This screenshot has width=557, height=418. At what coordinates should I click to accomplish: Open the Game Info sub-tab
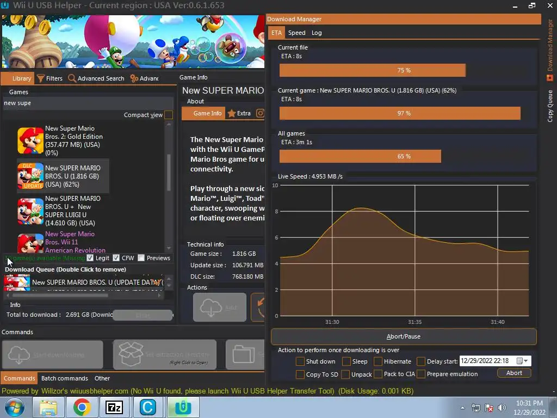(x=203, y=113)
